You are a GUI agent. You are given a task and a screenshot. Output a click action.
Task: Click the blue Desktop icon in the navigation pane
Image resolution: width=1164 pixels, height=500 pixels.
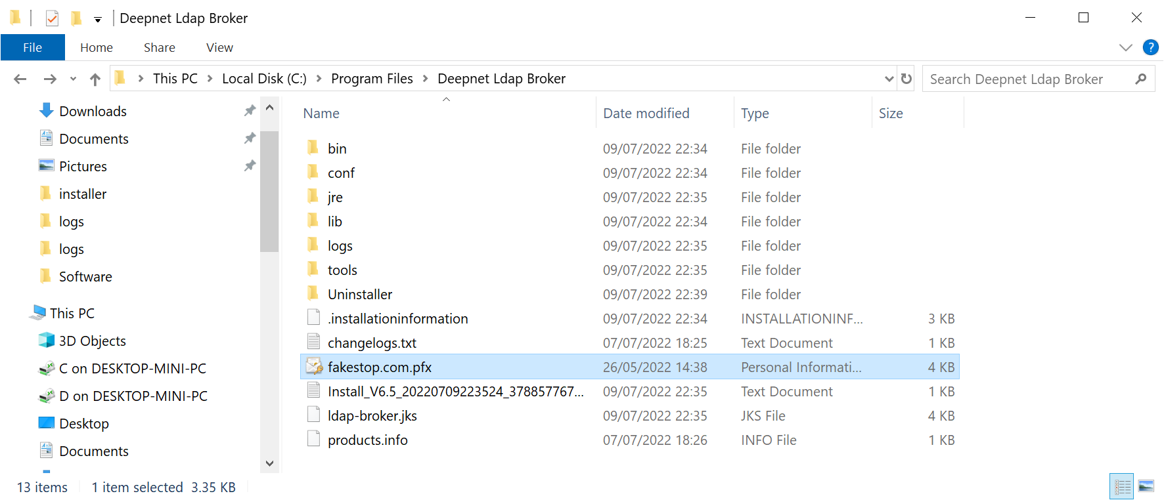coord(47,423)
